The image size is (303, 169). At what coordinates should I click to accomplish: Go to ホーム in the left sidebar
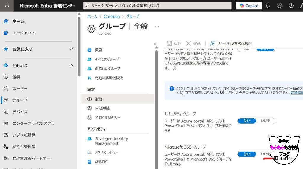pyautogui.click(x=19, y=21)
